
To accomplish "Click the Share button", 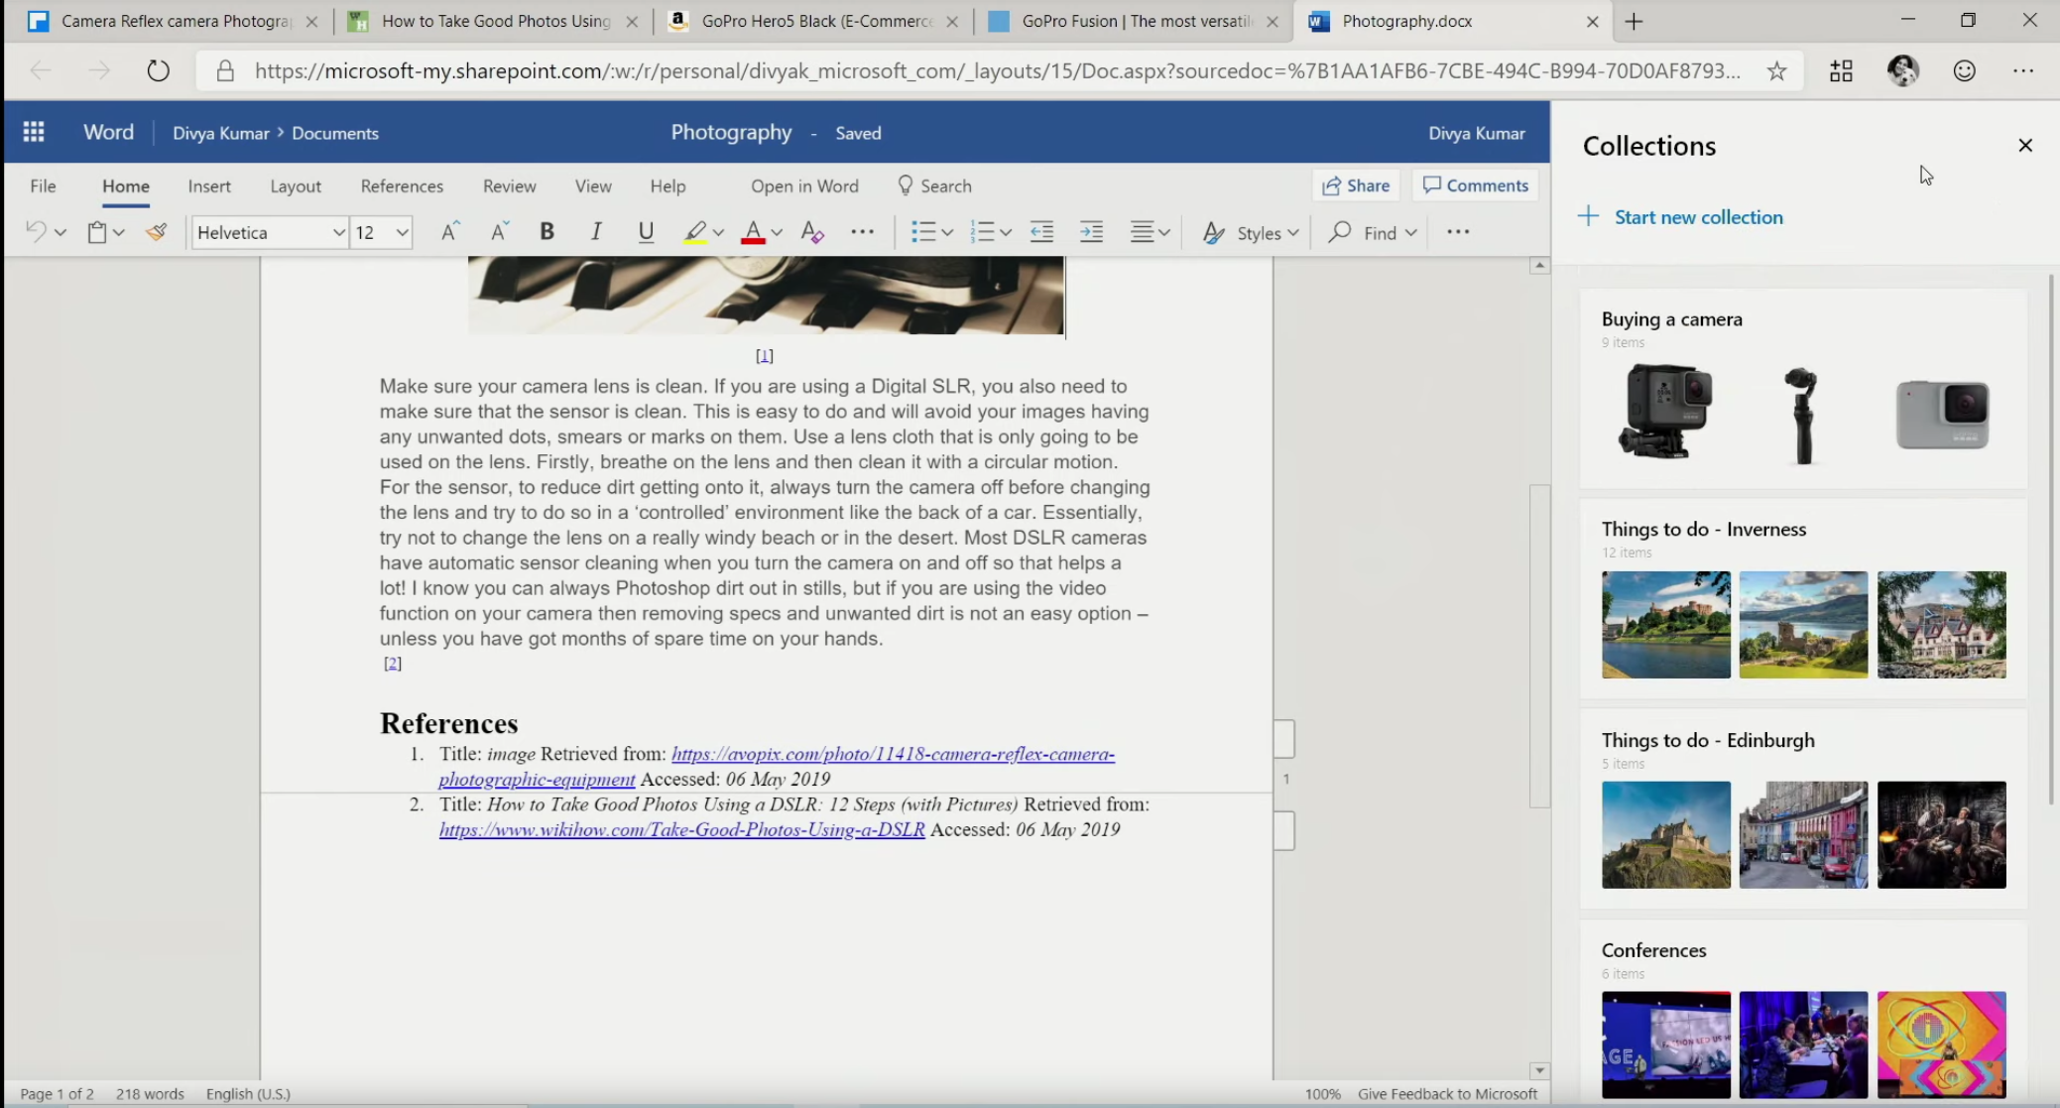I will pyautogui.click(x=1356, y=185).
